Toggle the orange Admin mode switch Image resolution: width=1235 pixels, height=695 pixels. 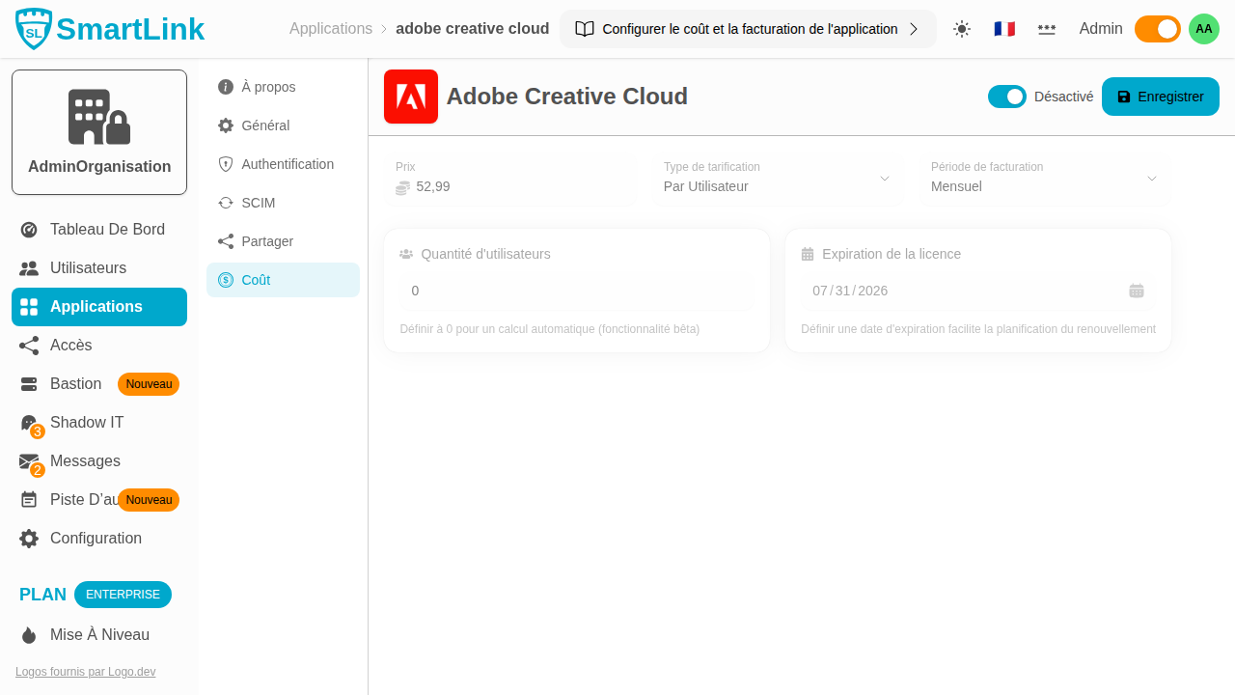point(1157,29)
